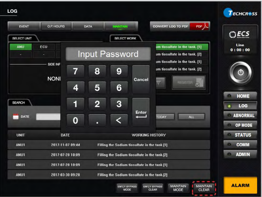Select the 2017-03-30 09:28 log row
The width and height of the screenshot is (262, 197).
click(109, 175)
